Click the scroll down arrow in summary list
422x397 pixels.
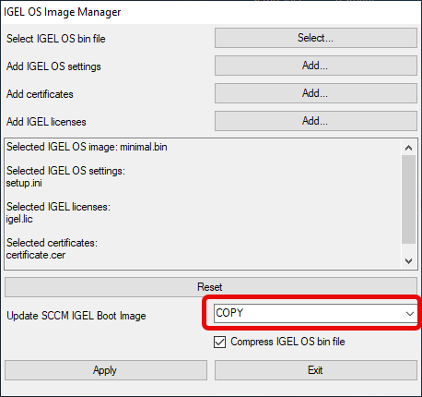408,261
